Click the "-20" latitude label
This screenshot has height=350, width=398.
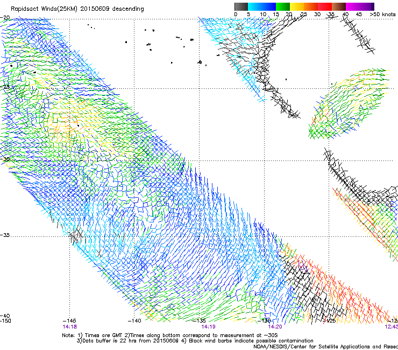tap(5, 18)
